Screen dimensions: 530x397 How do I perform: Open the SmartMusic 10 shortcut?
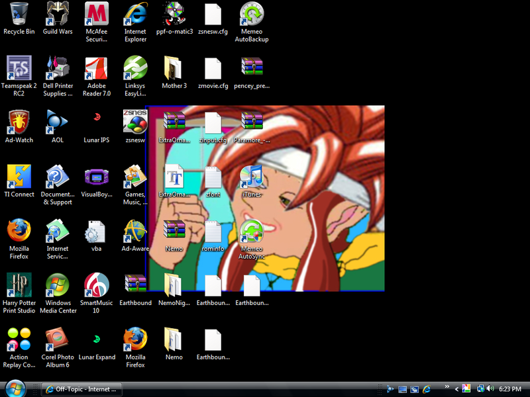pyautogui.click(x=97, y=285)
